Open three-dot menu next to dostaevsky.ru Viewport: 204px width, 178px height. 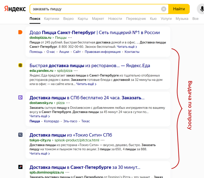coord(68,103)
